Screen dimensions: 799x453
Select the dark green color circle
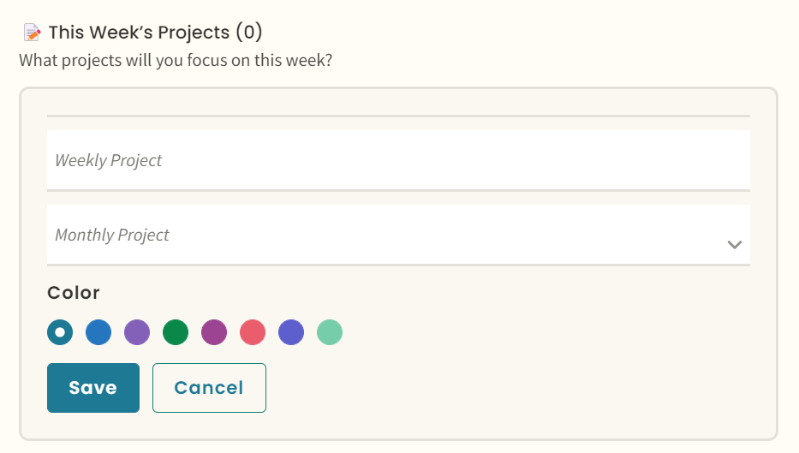[x=176, y=332]
